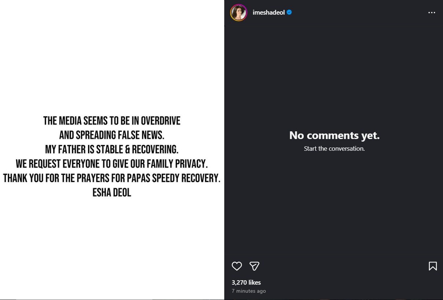This screenshot has width=443, height=300.
Task: Click 'MY FATHER IS STABLE & RECOVERING.' line
Action: click(112, 149)
